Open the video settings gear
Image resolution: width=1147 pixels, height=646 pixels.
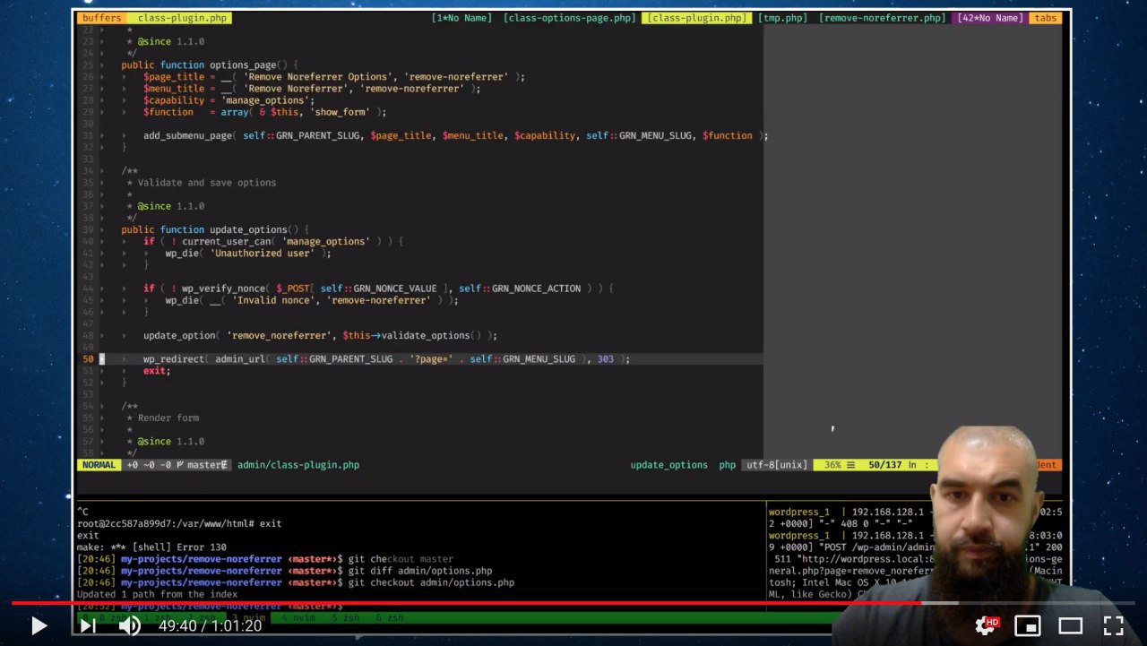987,625
